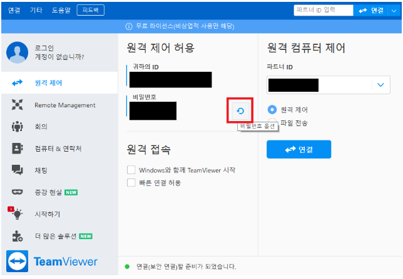
Task: Click the 원격 컴퓨터 제어 heading
Action: [x=306, y=48]
